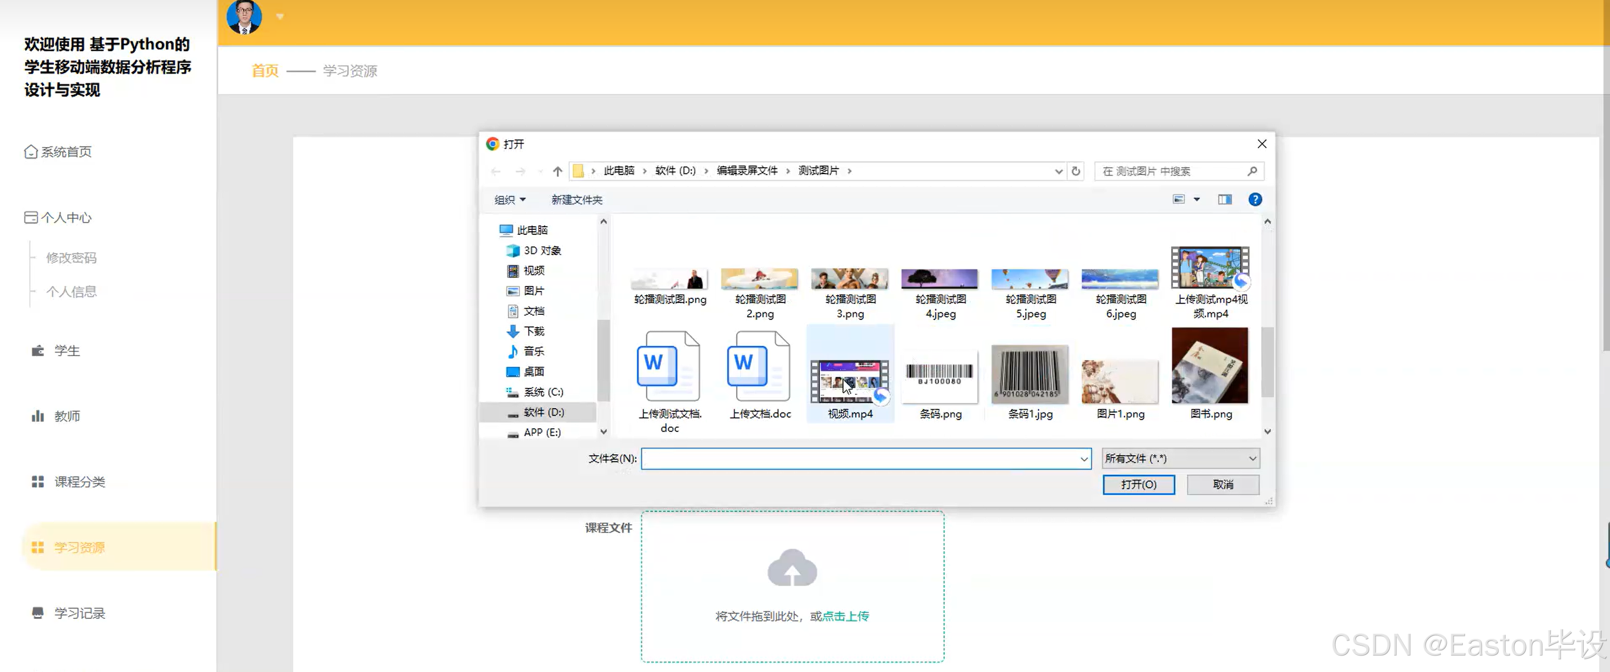Open 修改密码 under 个人中心
1610x672 pixels.
coord(71,258)
